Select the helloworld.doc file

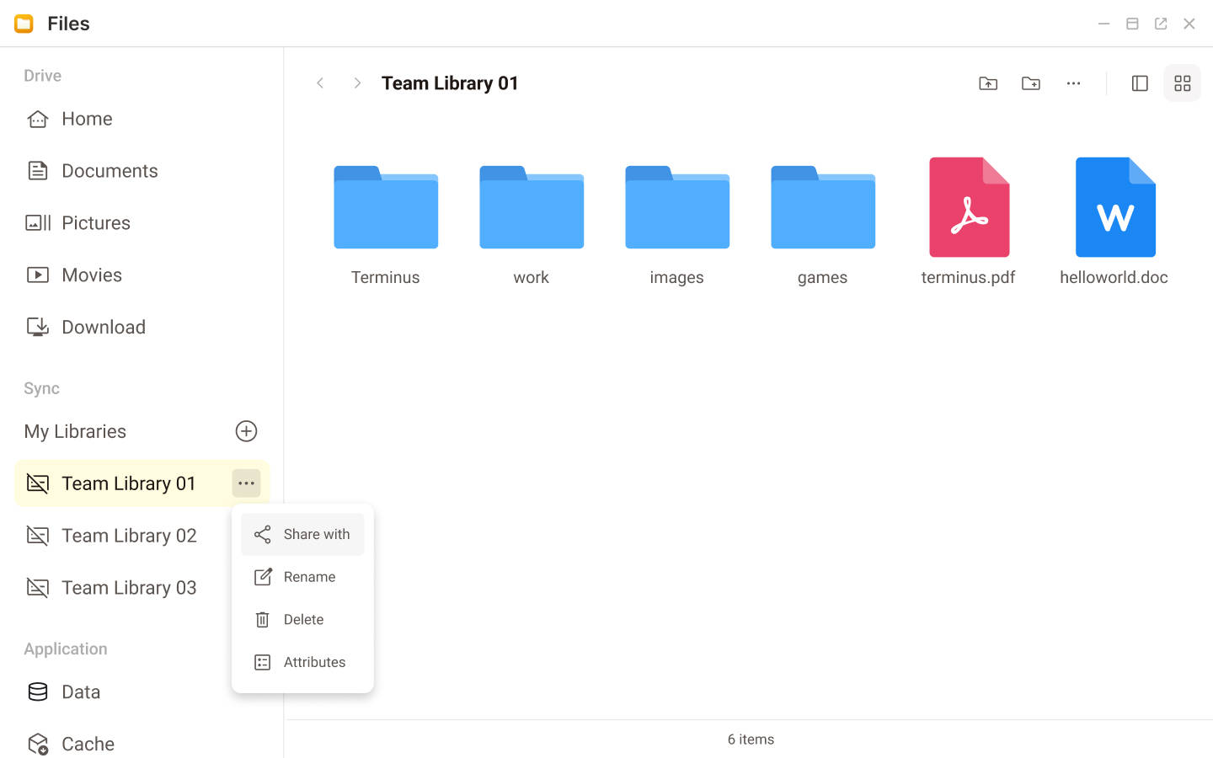(x=1114, y=223)
